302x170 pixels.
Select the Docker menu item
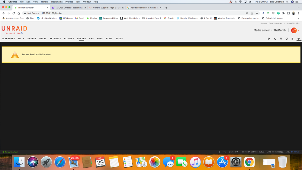pyautogui.click(x=82, y=39)
